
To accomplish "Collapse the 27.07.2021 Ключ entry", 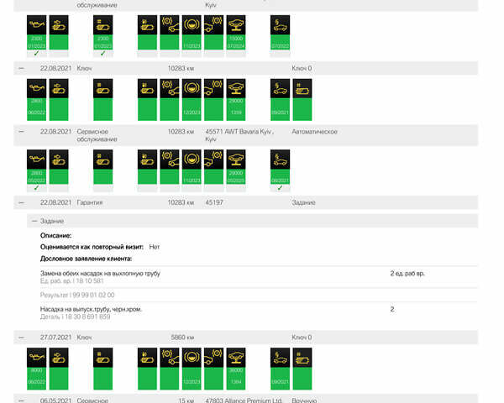I will (x=21, y=337).
